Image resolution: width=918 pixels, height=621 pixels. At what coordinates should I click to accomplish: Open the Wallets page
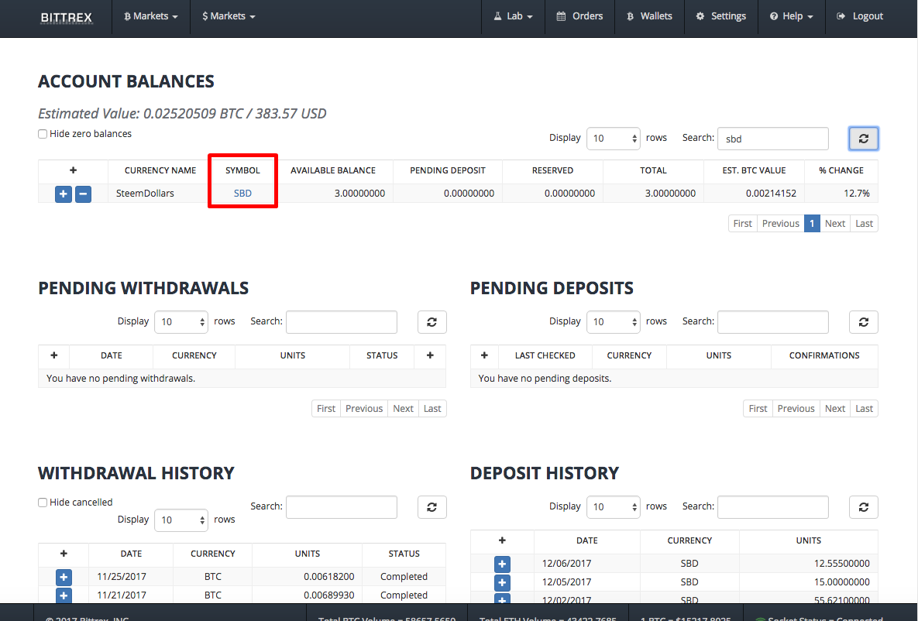pyautogui.click(x=649, y=16)
